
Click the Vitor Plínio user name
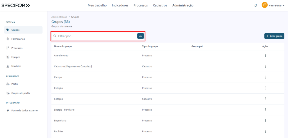pyautogui.click(x=275, y=6)
